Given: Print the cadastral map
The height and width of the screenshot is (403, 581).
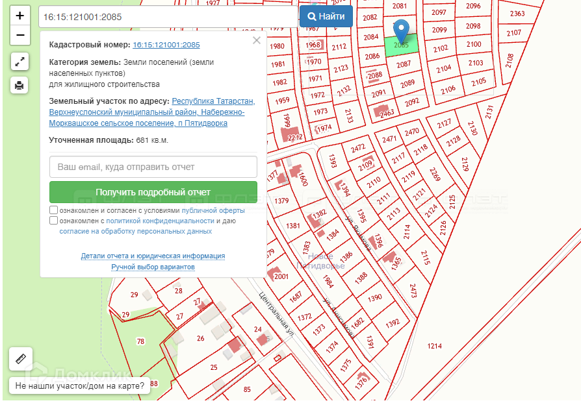Looking at the screenshot, I should (x=19, y=85).
